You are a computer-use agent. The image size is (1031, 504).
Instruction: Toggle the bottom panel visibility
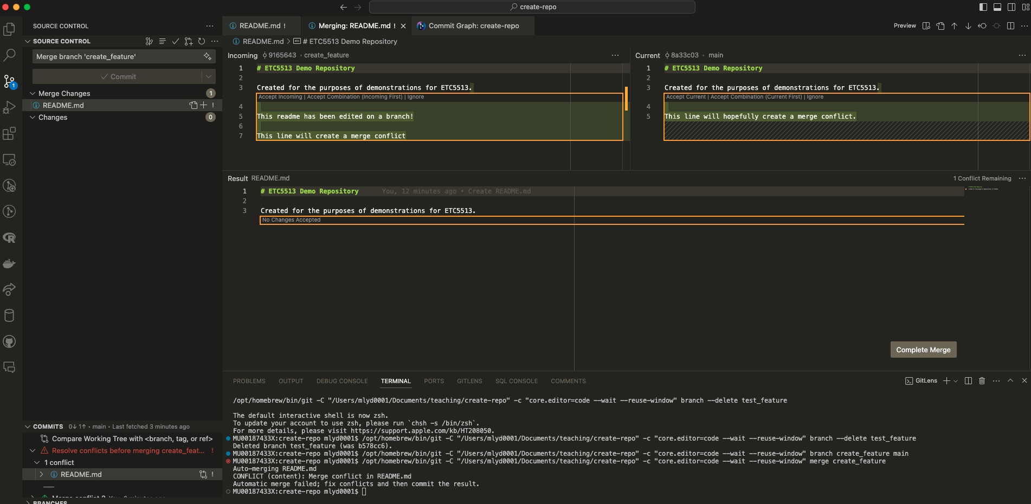(x=997, y=7)
